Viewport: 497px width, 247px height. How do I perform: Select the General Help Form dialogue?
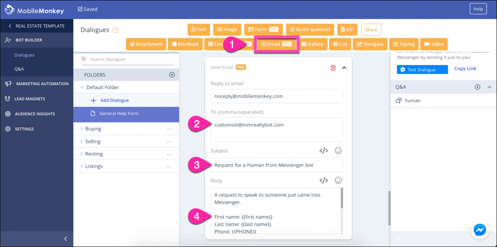[126, 113]
